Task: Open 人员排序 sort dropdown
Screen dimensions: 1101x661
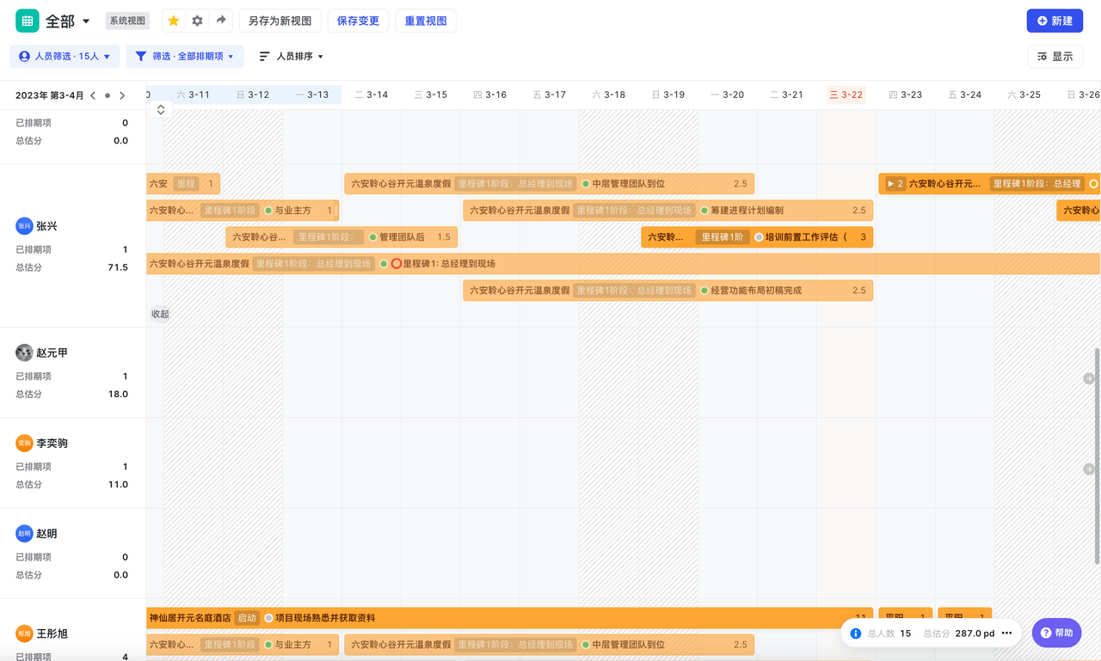Action: coord(292,56)
